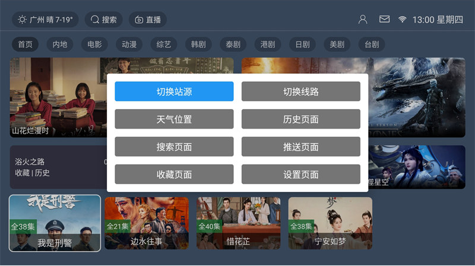This screenshot has width=475, height=266.
Task: Select the 台剧 category tab
Action: click(372, 44)
